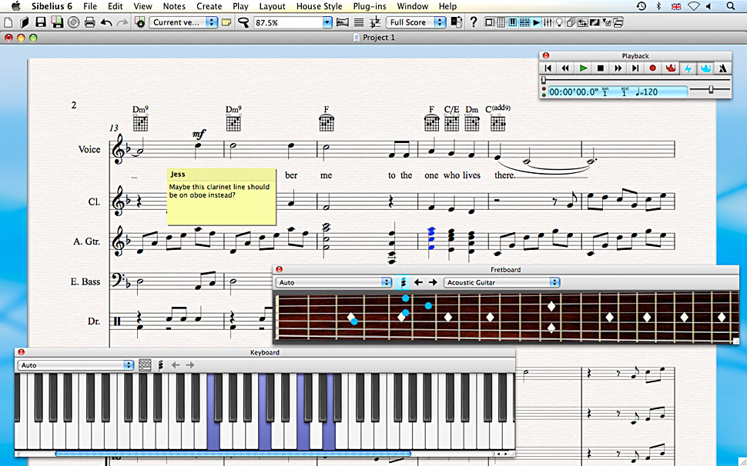747x466 pixels.
Task: Click the Transposing Score icon
Action: point(375,22)
